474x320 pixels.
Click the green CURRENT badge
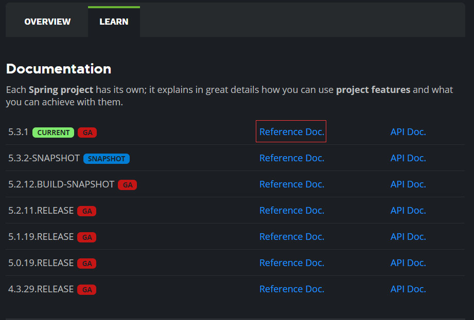(x=53, y=133)
